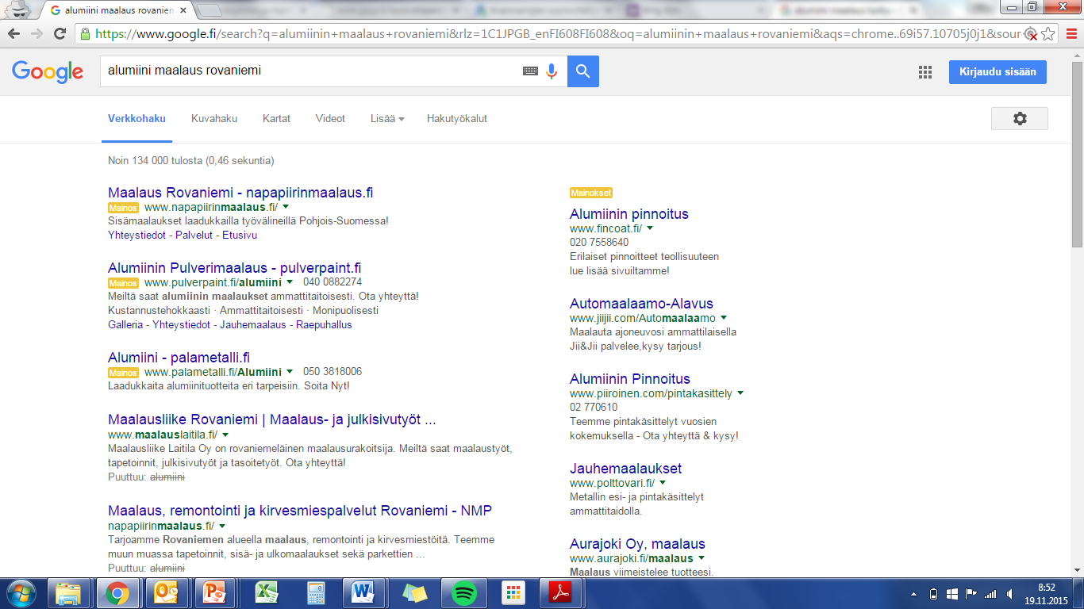Open Sticky Notes from the taskbar
The image size is (1084, 609).
coord(415,593)
